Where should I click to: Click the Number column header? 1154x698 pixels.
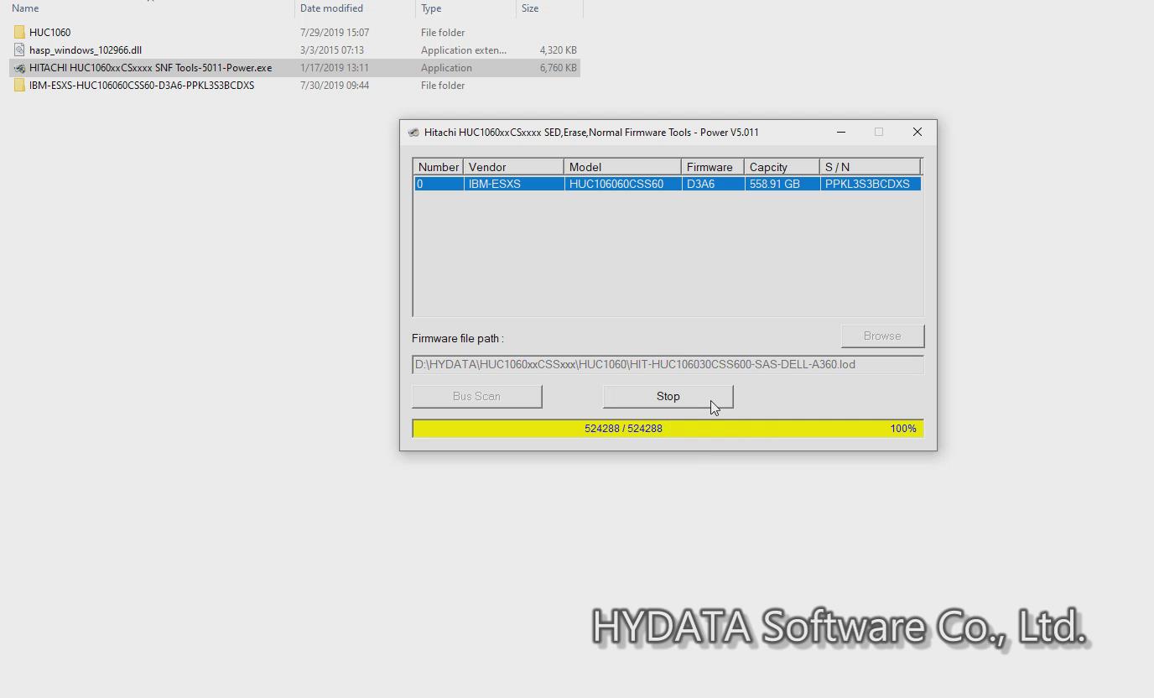(x=438, y=167)
